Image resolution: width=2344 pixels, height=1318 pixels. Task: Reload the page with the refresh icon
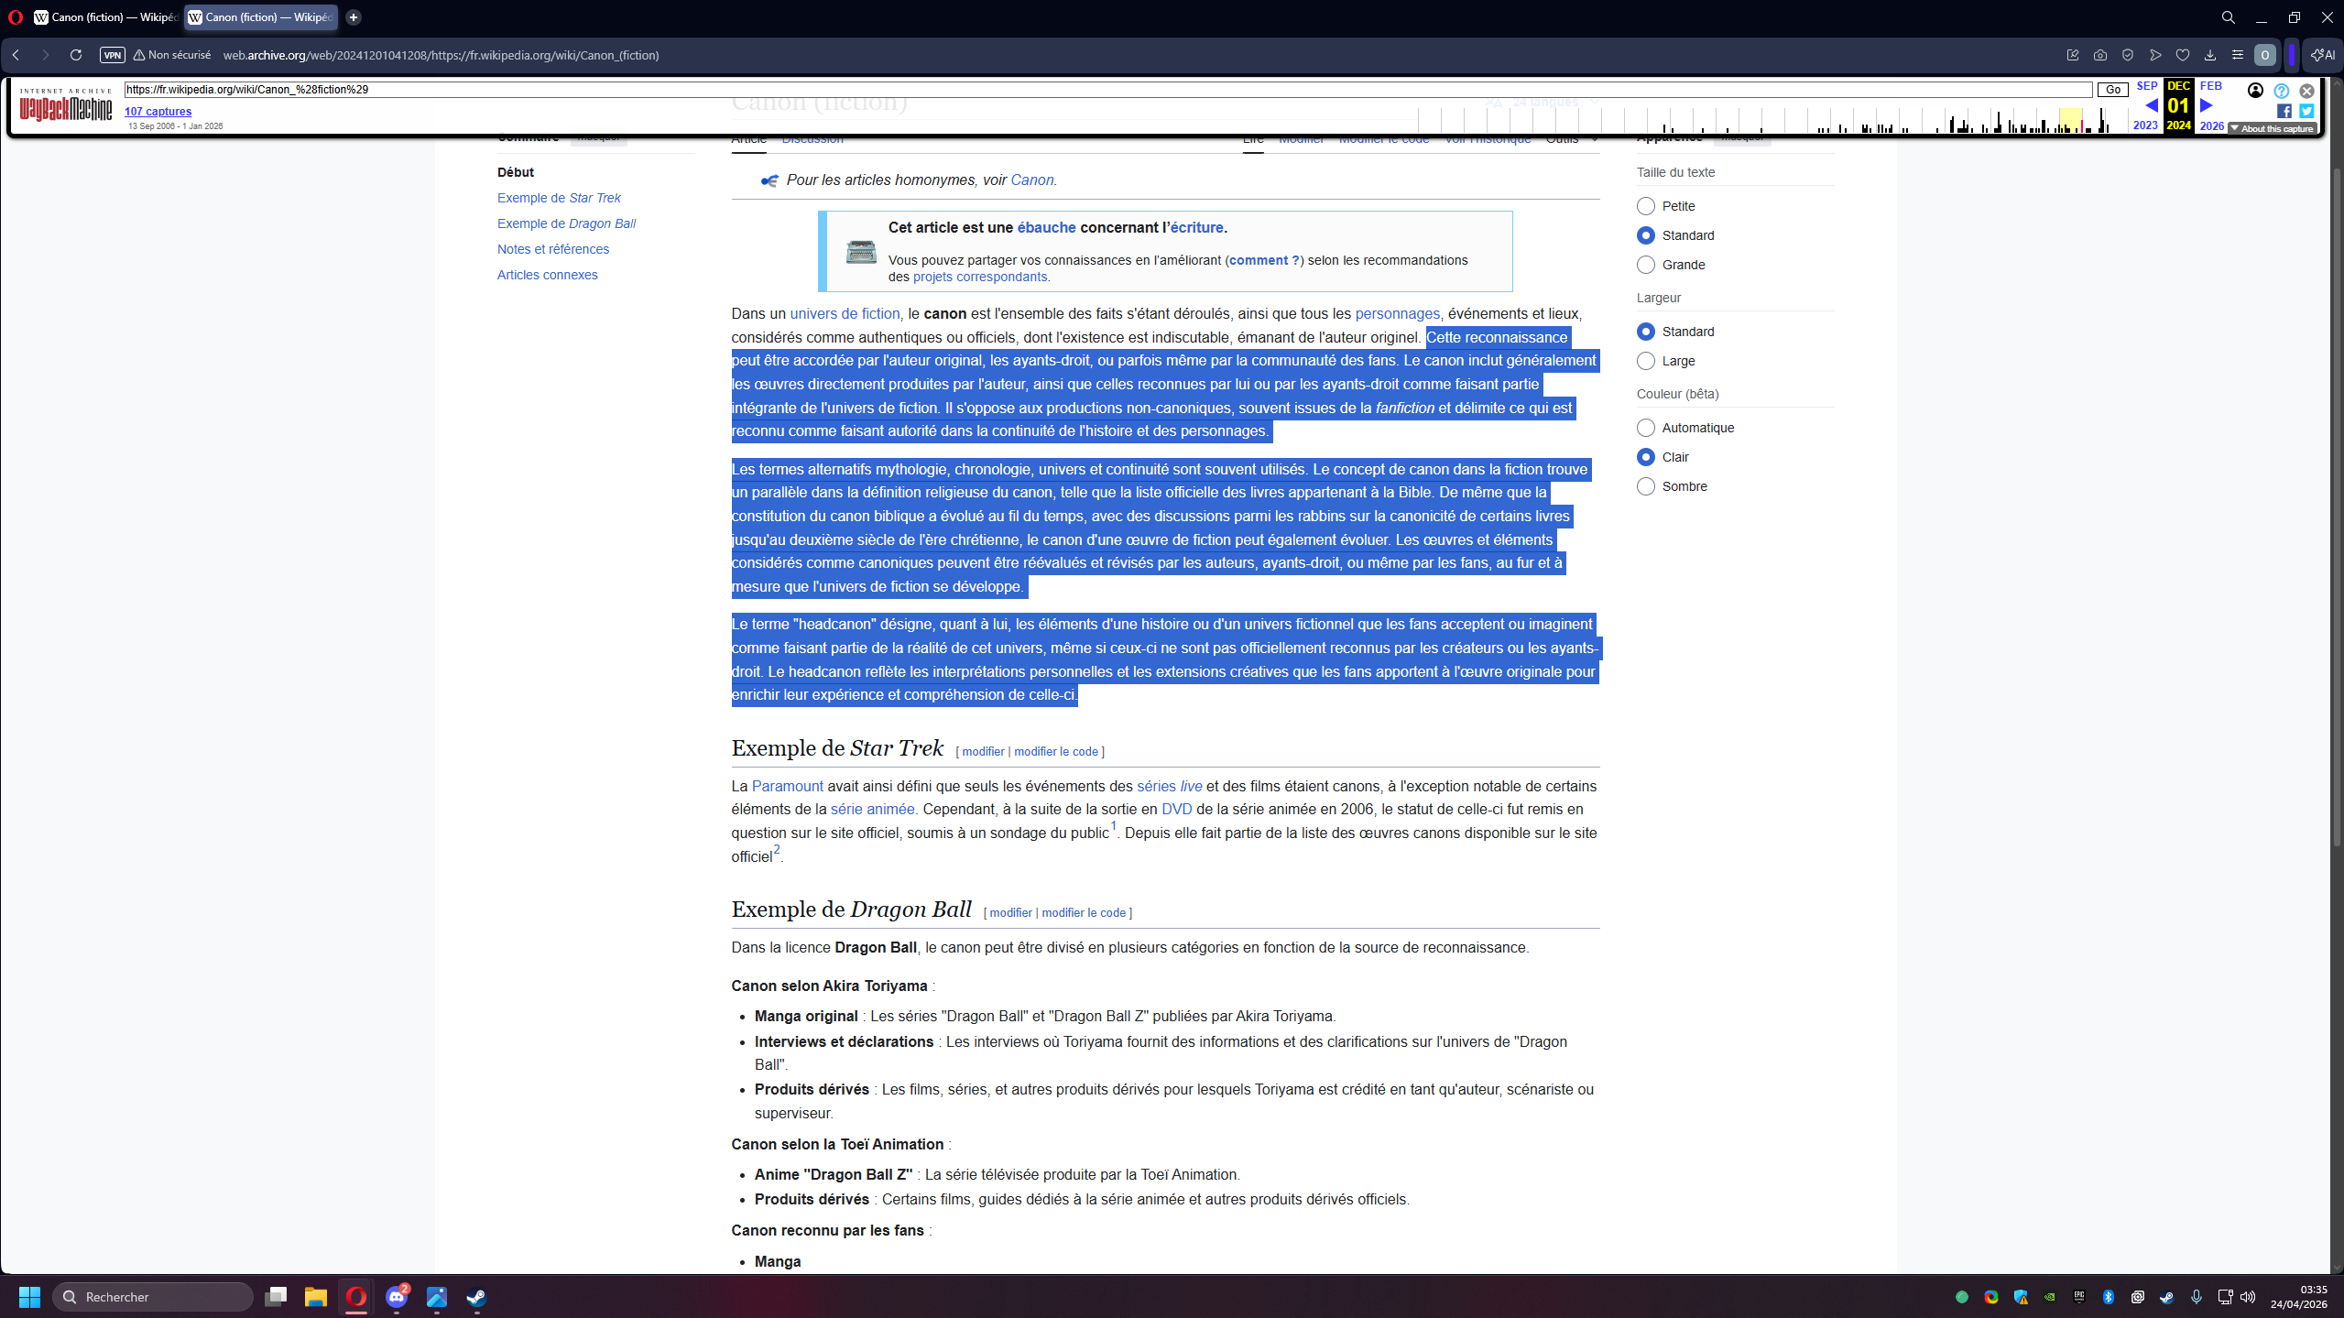pyautogui.click(x=76, y=55)
